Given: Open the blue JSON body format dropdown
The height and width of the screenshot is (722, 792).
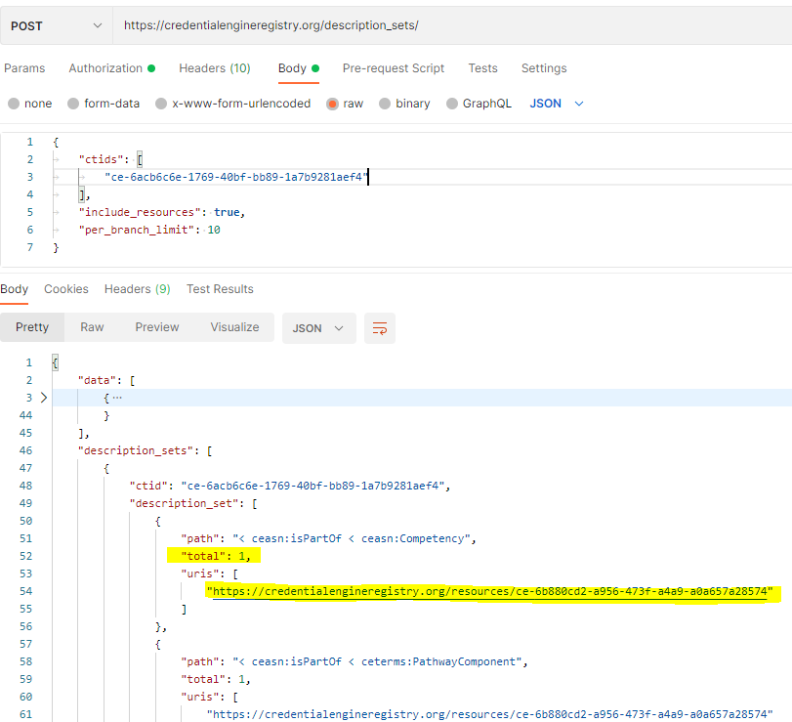Looking at the screenshot, I should (557, 104).
